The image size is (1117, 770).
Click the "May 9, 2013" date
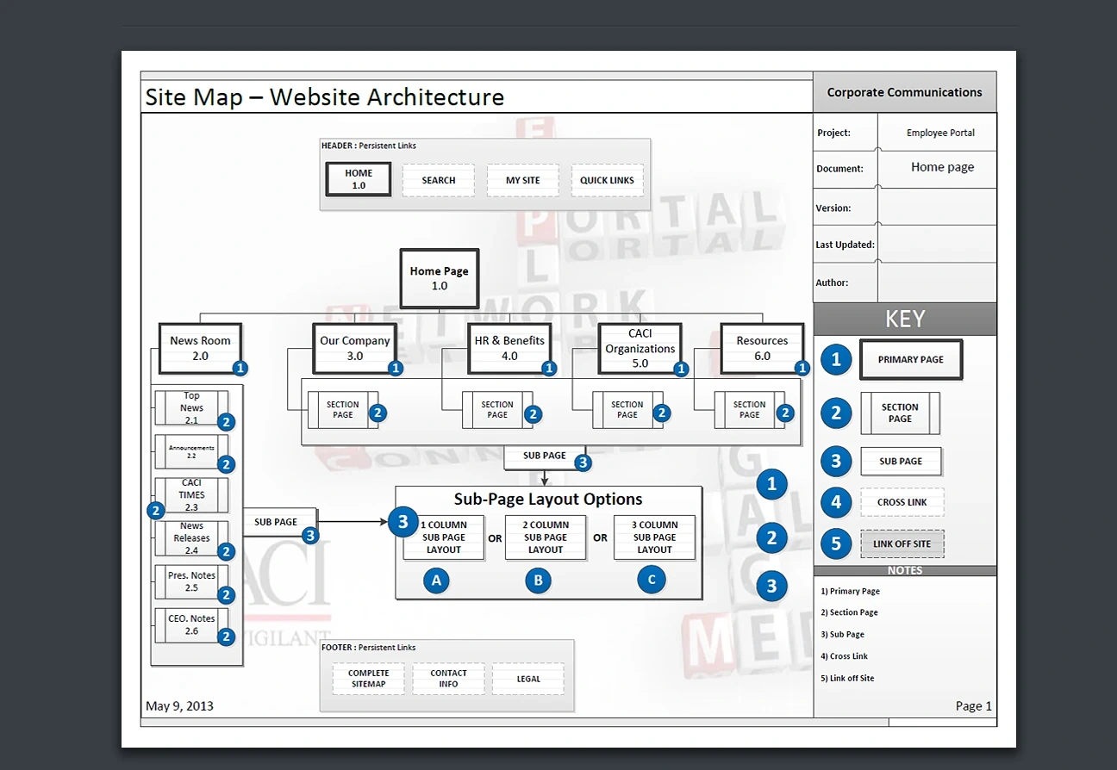(x=179, y=706)
